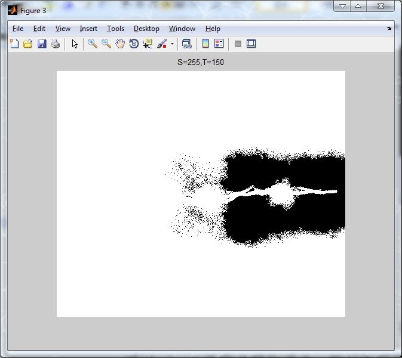Close the Figure 3 window
The width and height of the screenshot is (402, 358).
[x=380, y=6]
